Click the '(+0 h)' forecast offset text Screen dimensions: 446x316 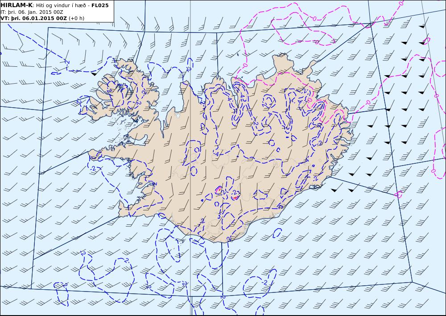click(x=77, y=18)
